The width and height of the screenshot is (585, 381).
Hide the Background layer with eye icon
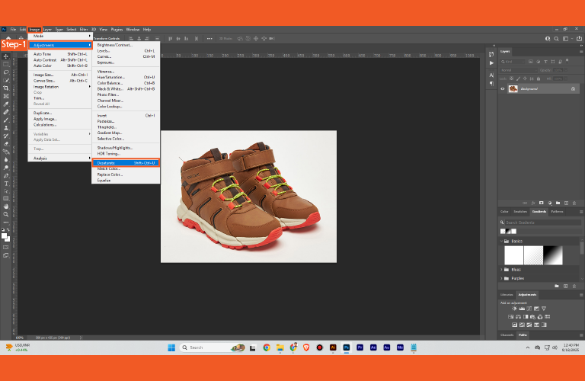(503, 88)
